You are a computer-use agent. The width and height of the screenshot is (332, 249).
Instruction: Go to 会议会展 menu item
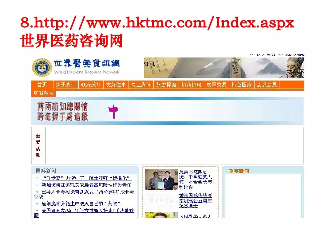[x=267, y=85]
